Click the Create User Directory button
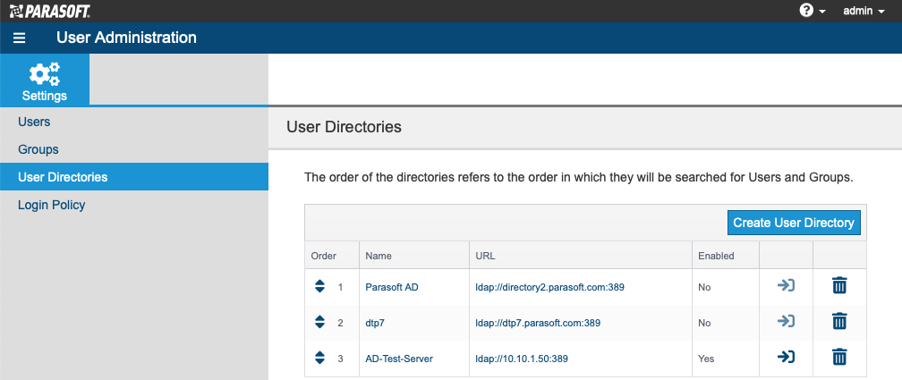Viewport: 902px width, 380px height. pos(793,223)
